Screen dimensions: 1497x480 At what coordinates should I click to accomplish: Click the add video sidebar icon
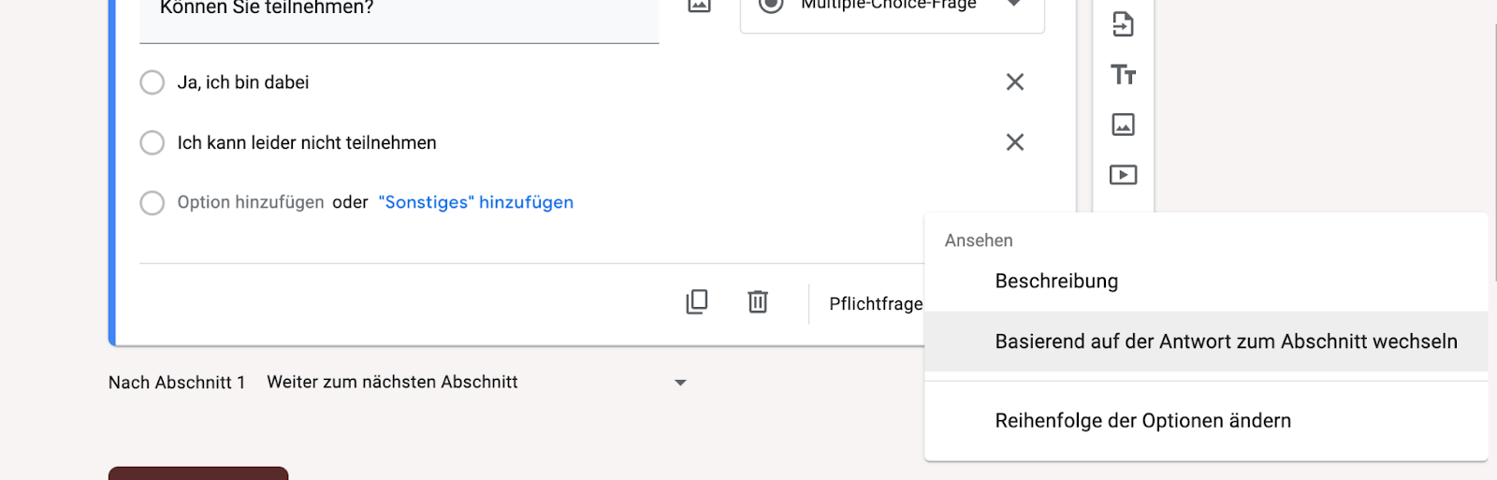[x=1123, y=175]
